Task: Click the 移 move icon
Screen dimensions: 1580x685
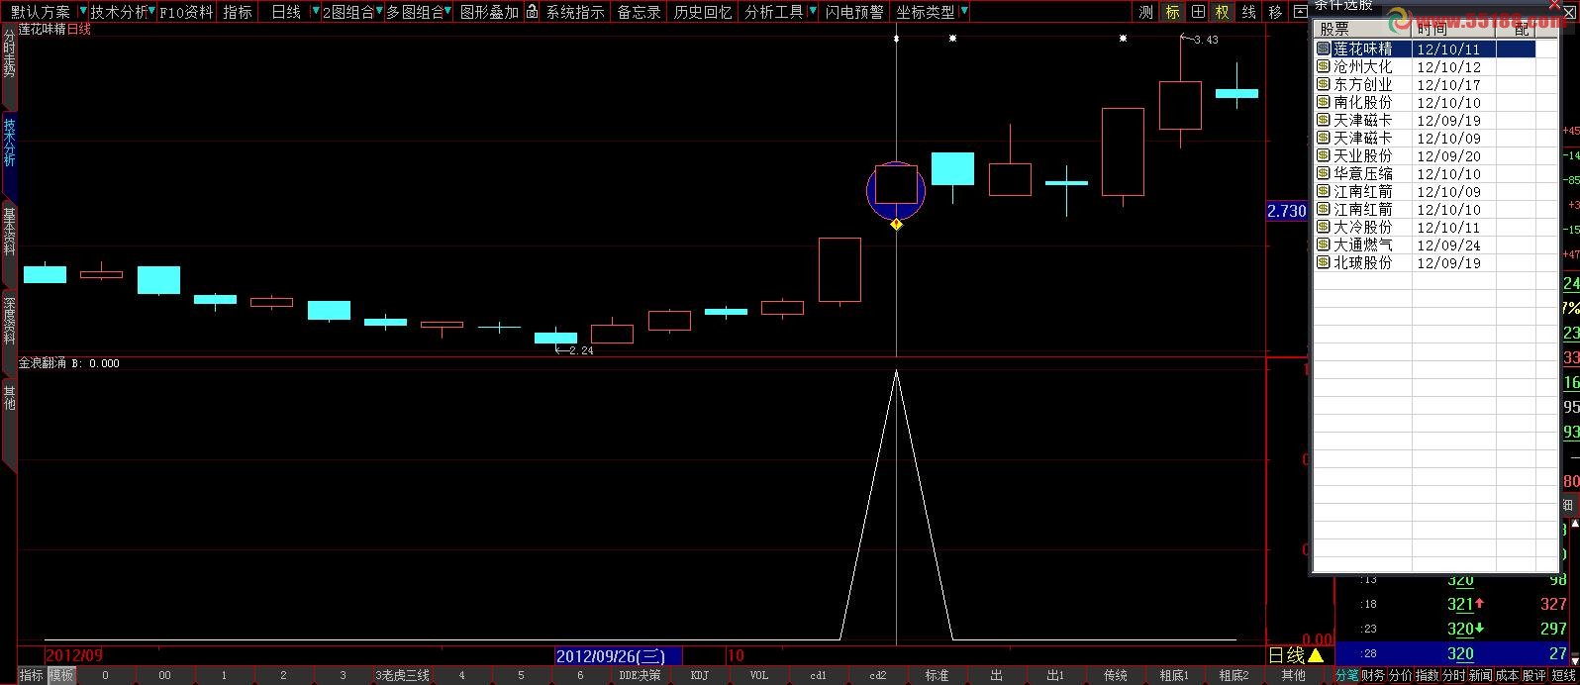Action: (1275, 12)
